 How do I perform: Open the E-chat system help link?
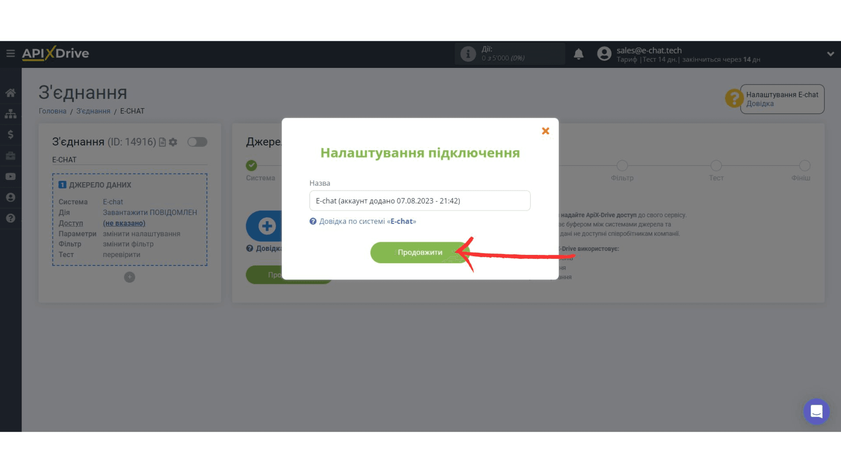pos(367,221)
